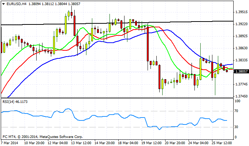The image size is (249, 146).
Task: Click the 1.39220 price axis label
Action: (x=241, y=24)
